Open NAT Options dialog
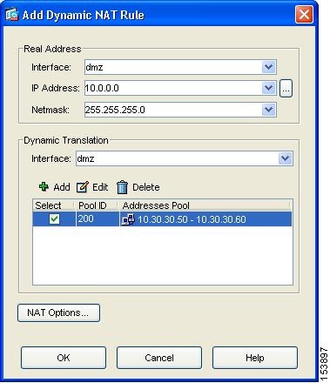 pyautogui.click(x=58, y=312)
